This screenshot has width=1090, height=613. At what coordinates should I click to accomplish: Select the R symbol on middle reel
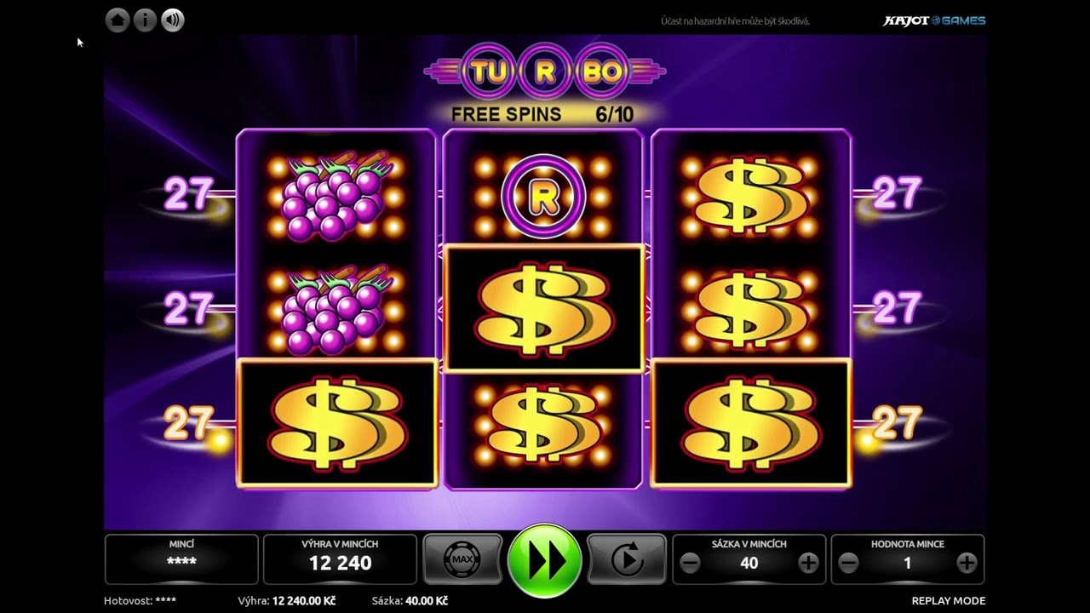click(543, 197)
